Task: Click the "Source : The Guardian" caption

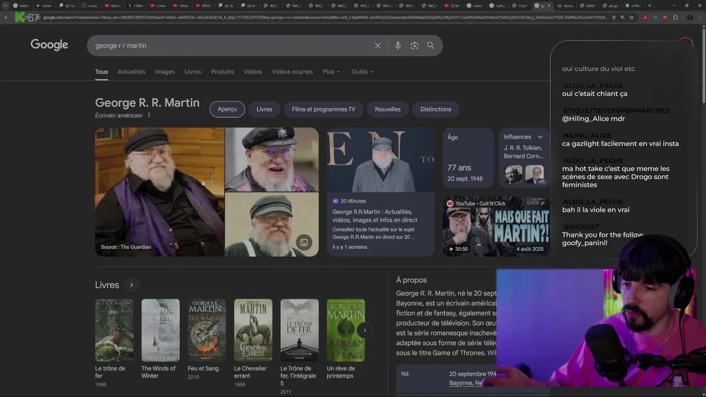Action: point(126,247)
